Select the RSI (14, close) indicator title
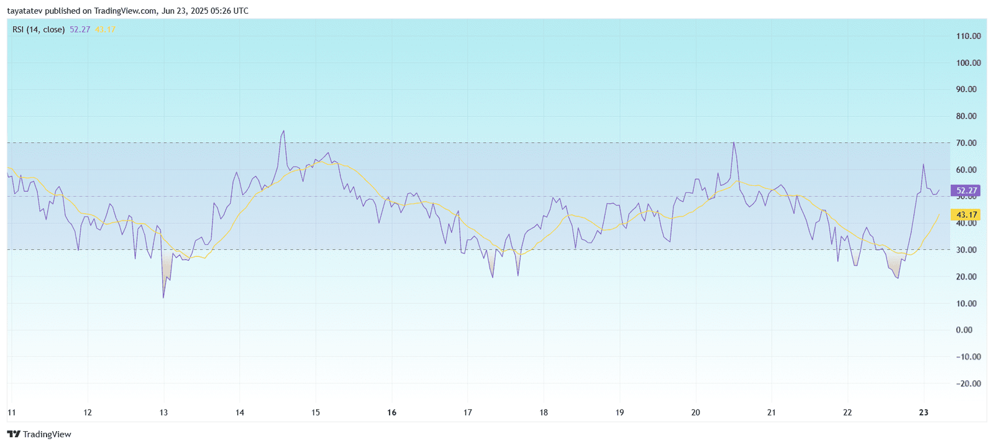994x446 pixels. click(x=39, y=29)
